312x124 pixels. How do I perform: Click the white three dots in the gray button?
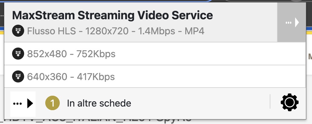(288, 23)
